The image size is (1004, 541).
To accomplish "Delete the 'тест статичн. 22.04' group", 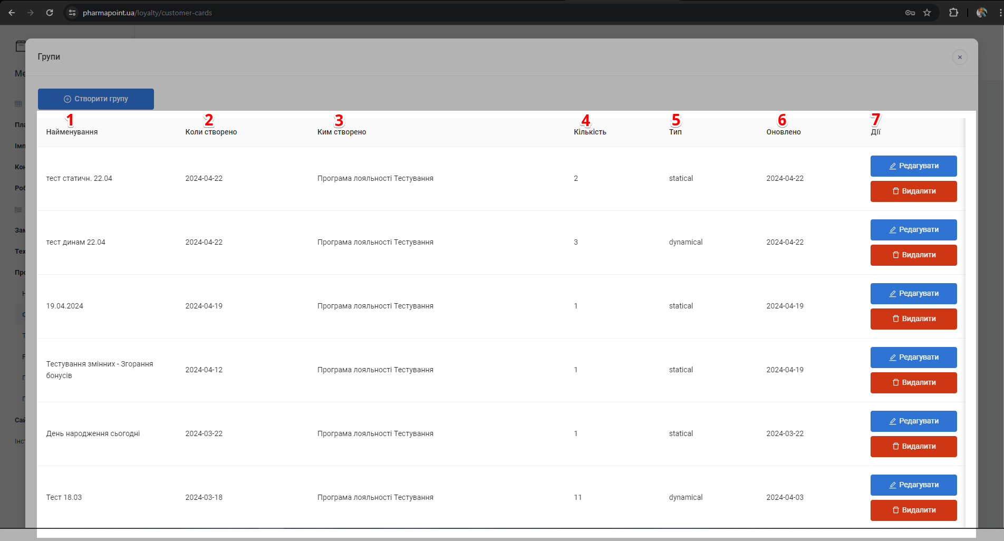I will click(x=913, y=191).
